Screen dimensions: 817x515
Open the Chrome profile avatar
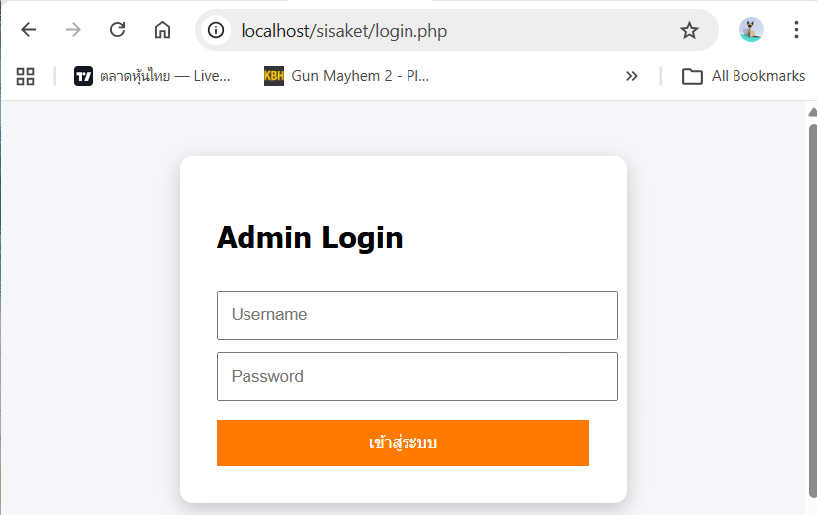751,30
